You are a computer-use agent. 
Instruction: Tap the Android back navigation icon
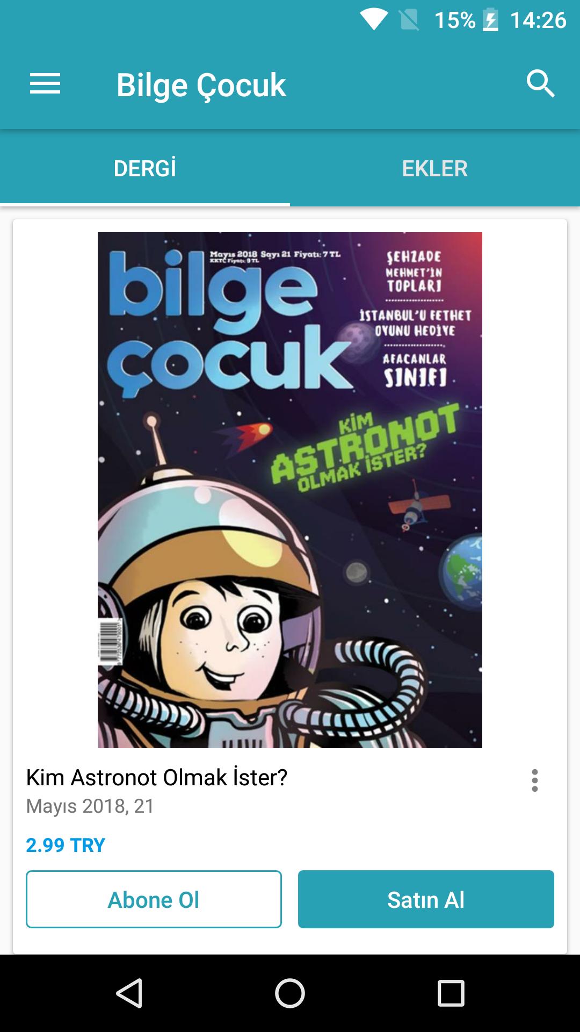coord(129,993)
